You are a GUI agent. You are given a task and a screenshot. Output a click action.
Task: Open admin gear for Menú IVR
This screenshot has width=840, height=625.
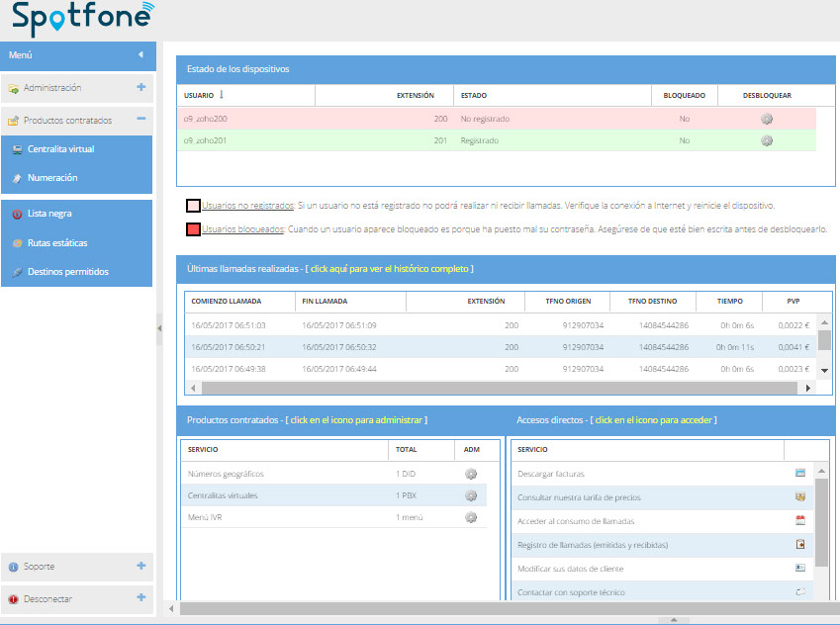[471, 517]
